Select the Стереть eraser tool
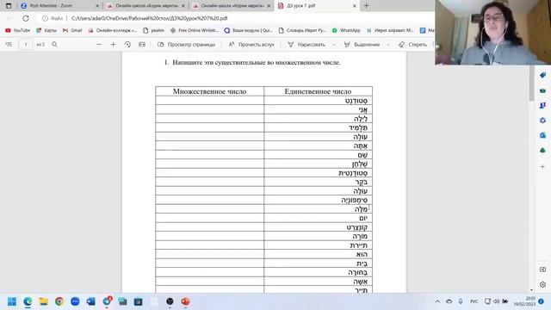Screen dimensions: 551x310 pyautogui.click(x=412, y=45)
